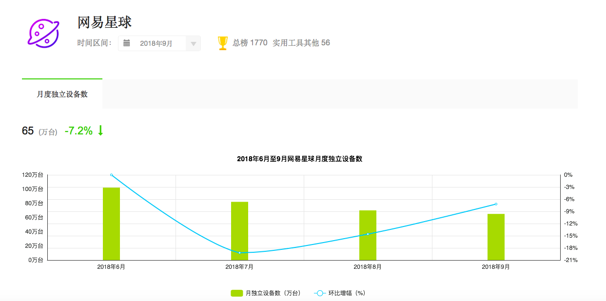Click right axis label -21%
The width and height of the screenshot is (606, 301).
tap(570, 260)
